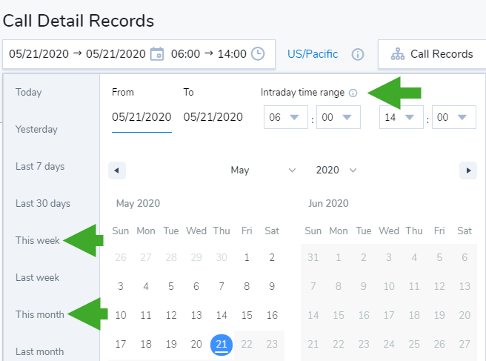Viewport: 486px width, 361px height.
Task: Select May 15 in the calendar
Action: [x=247, y=315]
